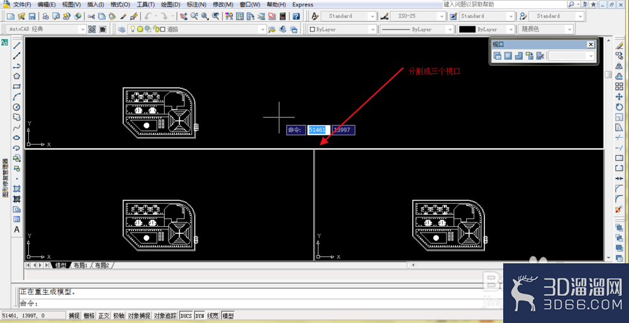Click the Undo arrow icon
The width and height of the screenshot is (629, 323).
tap(148, 16)
